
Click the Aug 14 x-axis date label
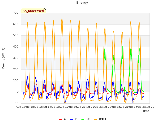(20, 107)
